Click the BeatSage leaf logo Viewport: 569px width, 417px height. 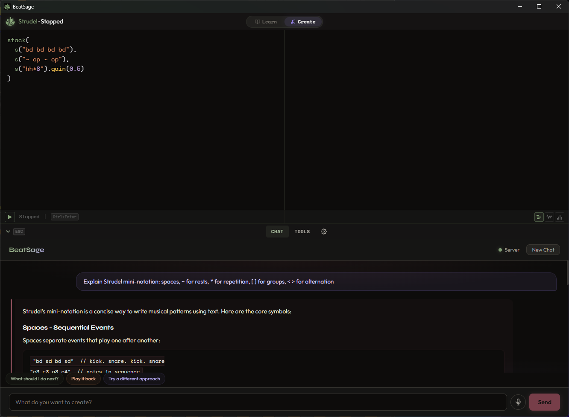[10, 21]
